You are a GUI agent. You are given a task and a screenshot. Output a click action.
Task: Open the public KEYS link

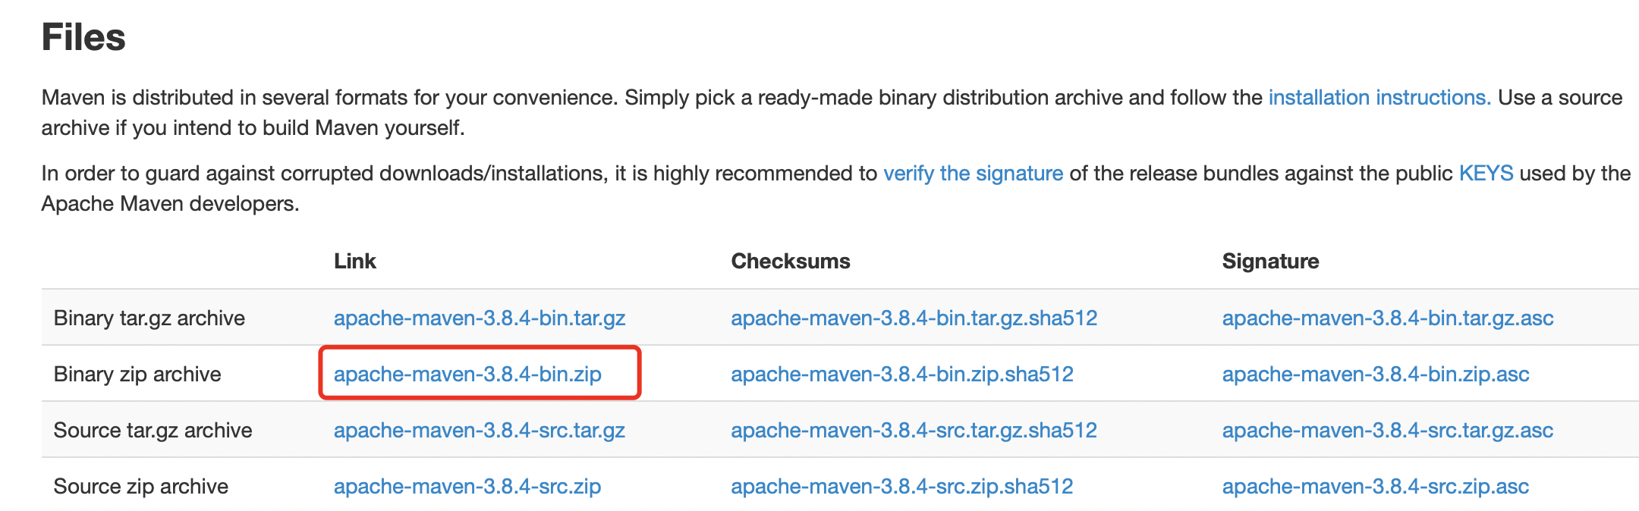pyautogui.click(x=1486, y=174)
